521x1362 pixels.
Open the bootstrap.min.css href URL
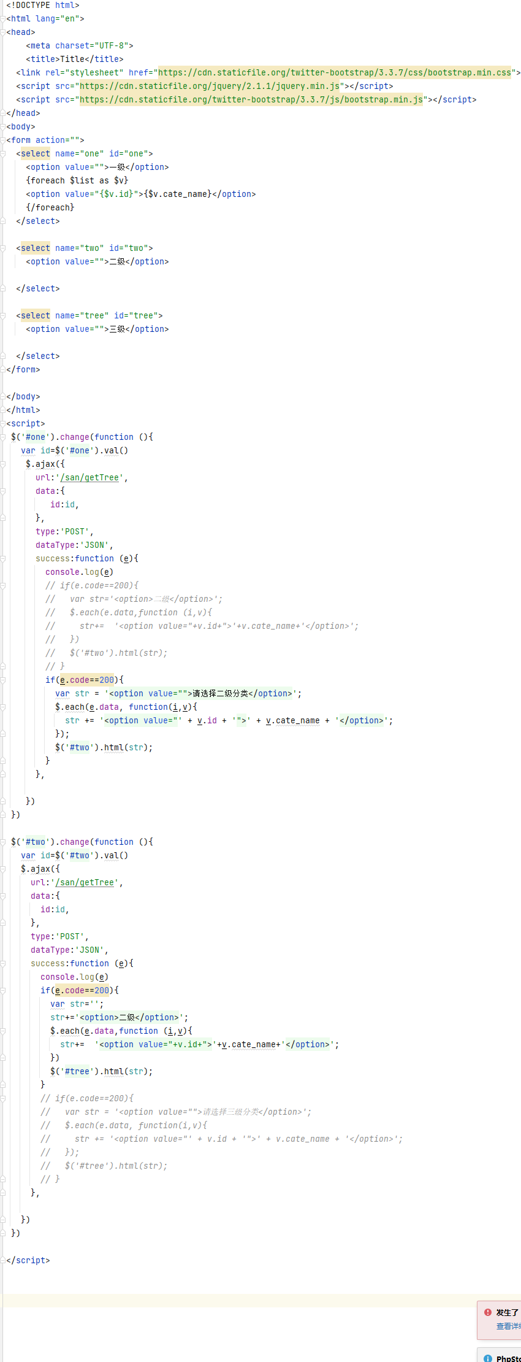tap(335, 72)
